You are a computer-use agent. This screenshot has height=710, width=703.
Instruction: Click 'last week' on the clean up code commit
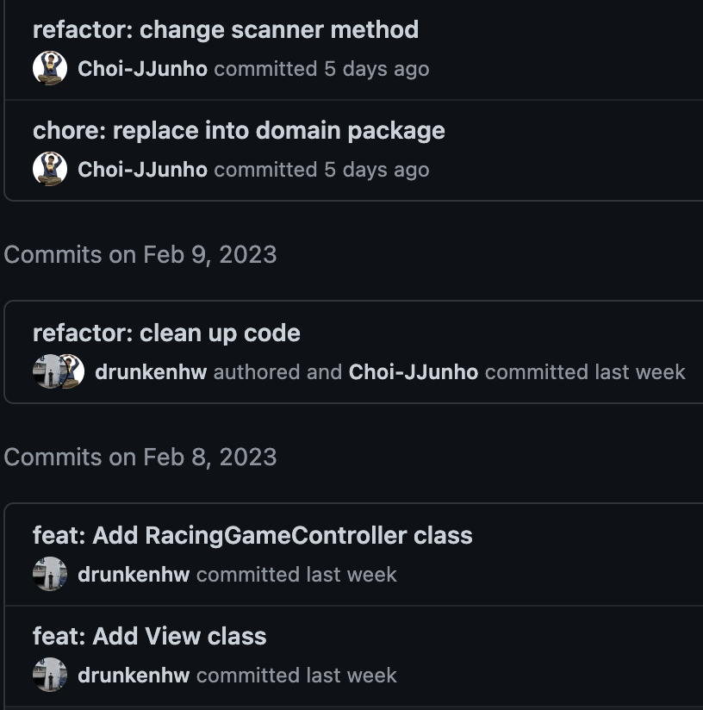click(640, 372)
